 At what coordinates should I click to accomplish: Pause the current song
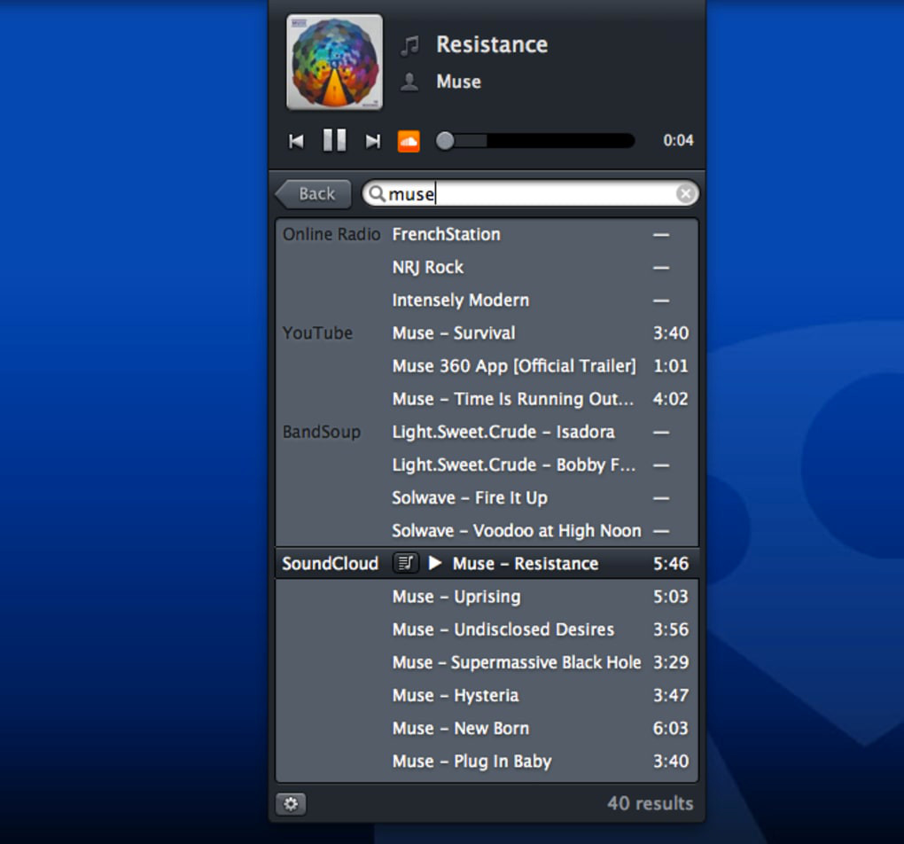(334, 140)
